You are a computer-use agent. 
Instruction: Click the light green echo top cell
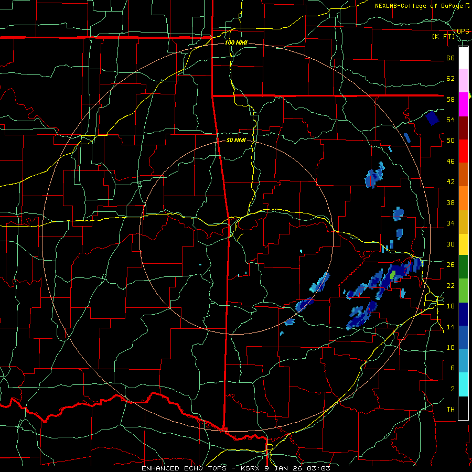392,275
